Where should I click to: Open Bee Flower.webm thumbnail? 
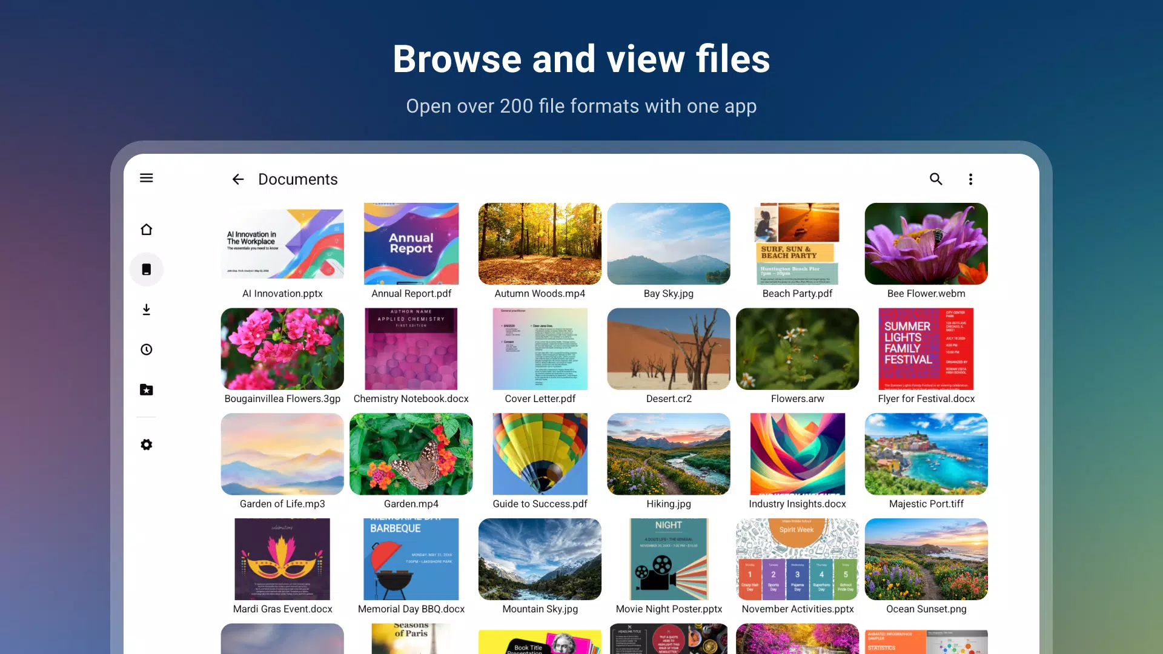tap(926, 243)
